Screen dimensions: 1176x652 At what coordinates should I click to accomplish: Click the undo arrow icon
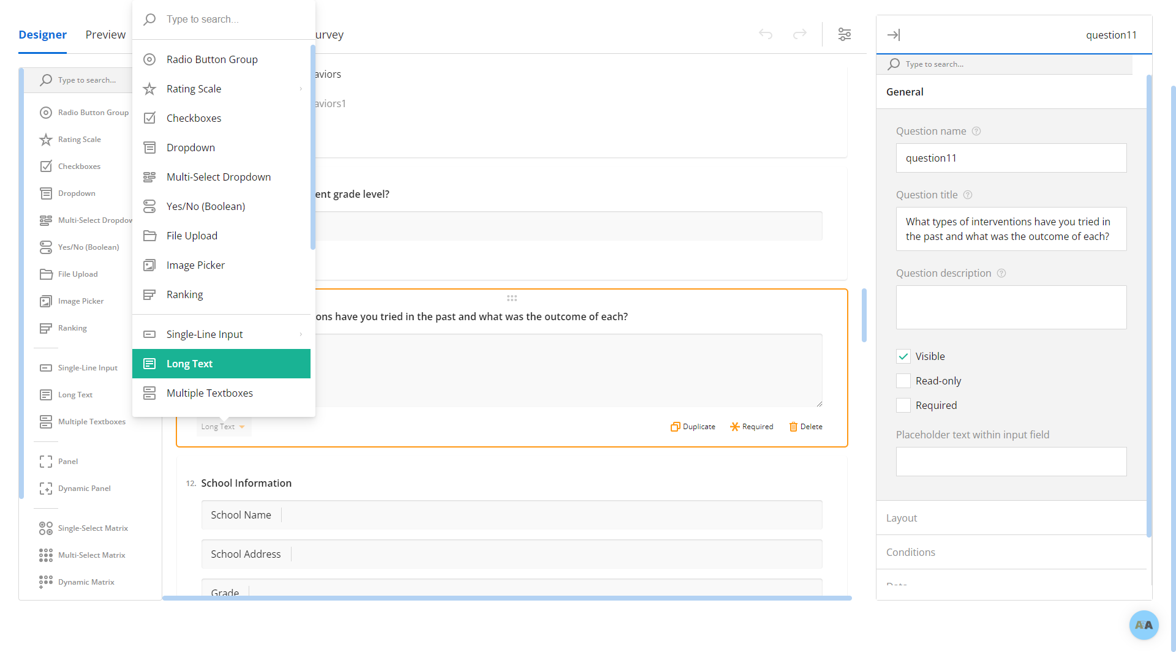coord(766,34)
